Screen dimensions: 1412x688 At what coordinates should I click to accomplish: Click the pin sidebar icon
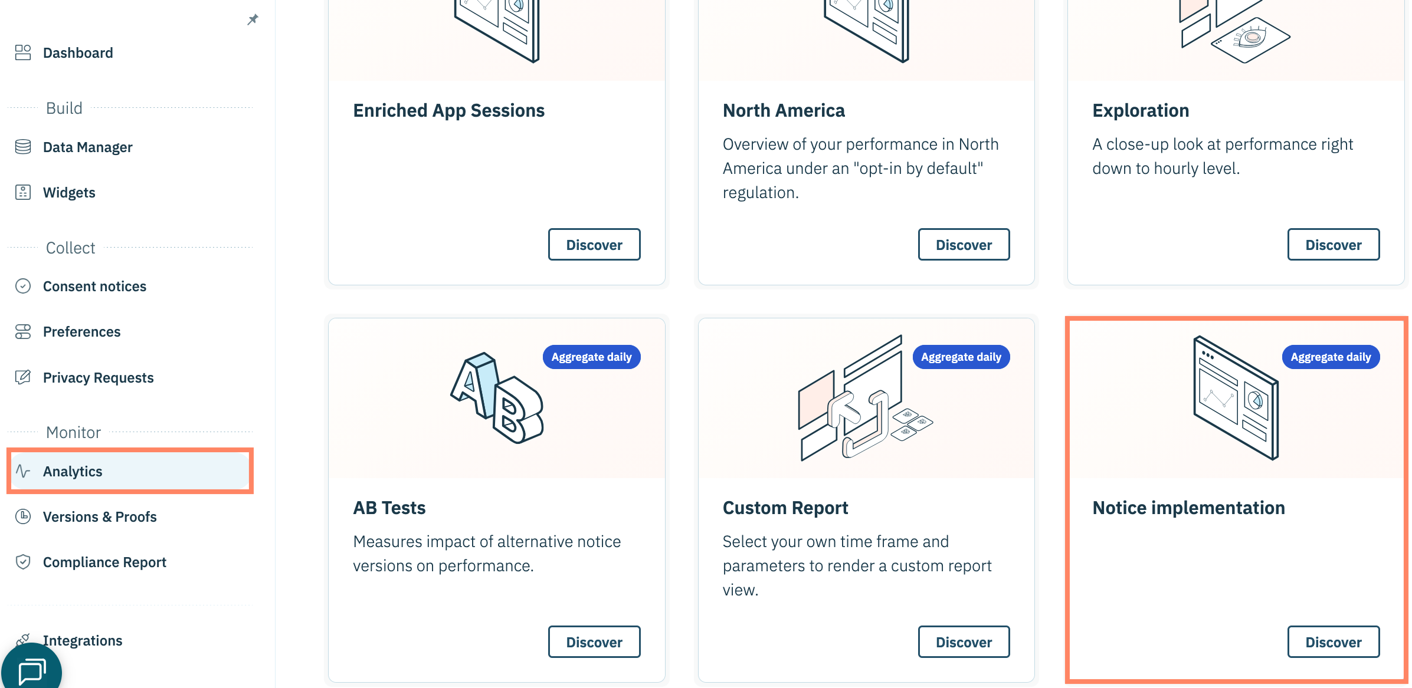click(x=253, y=19)
